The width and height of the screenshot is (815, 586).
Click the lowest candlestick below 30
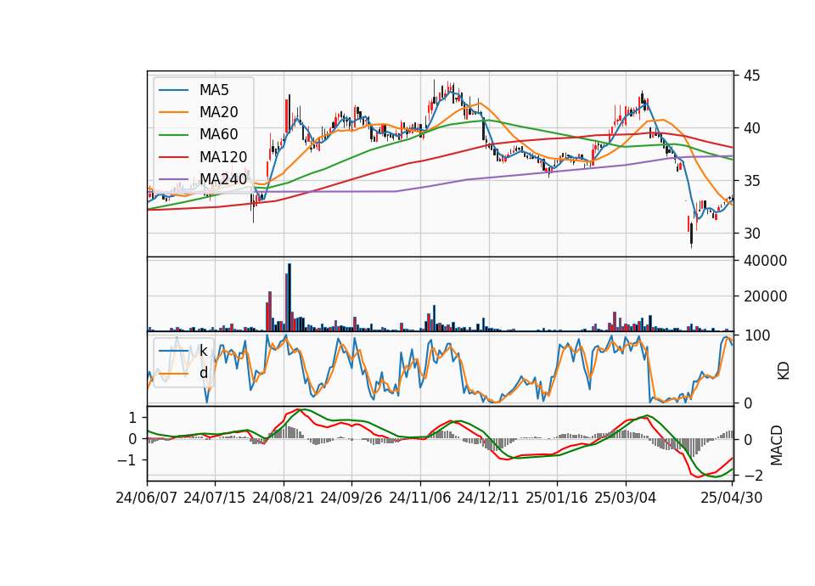click(691, 235)
